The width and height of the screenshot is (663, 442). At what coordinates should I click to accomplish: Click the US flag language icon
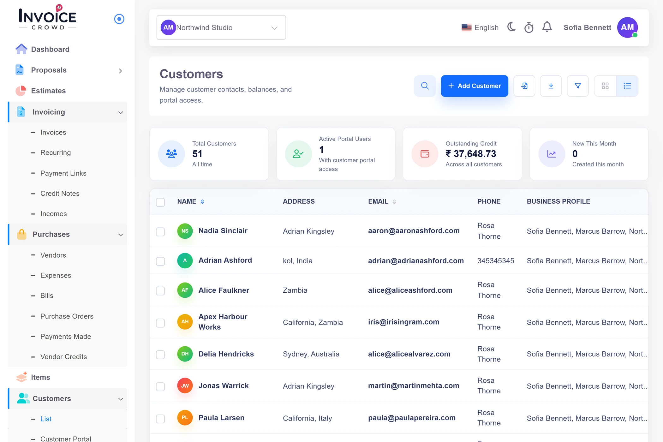[x=466, y=27]
